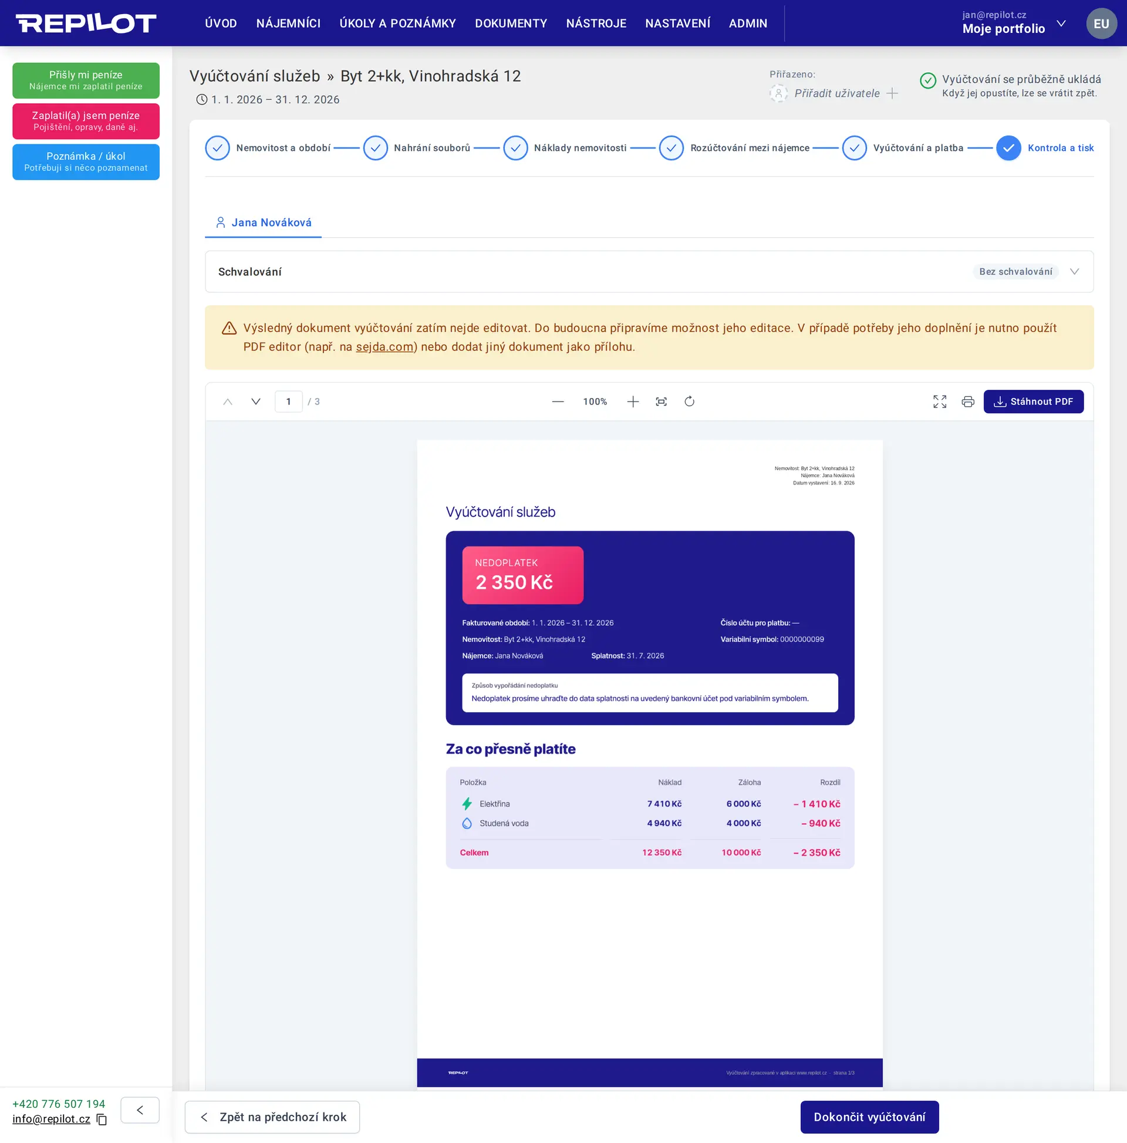The height and width of the screenshot is (1143, 1127).
Task: Click the EU user avatar
Action: pyautogui.click(x=1102, y=23)
